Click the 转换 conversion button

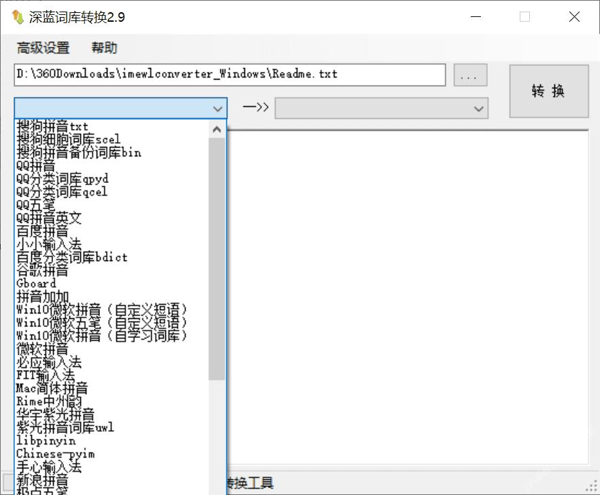pyautogui.click(x=549, y=91)
